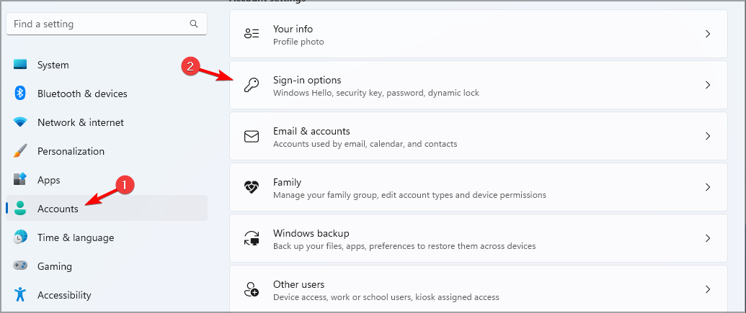This screenshot has height=313, width=746.
Task: Click the Time & language globe icon
Action: (x=20, y=237)
